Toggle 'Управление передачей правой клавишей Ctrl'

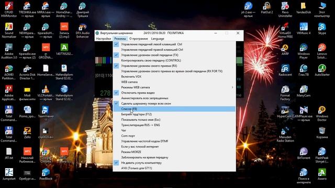tap(174, 50)
